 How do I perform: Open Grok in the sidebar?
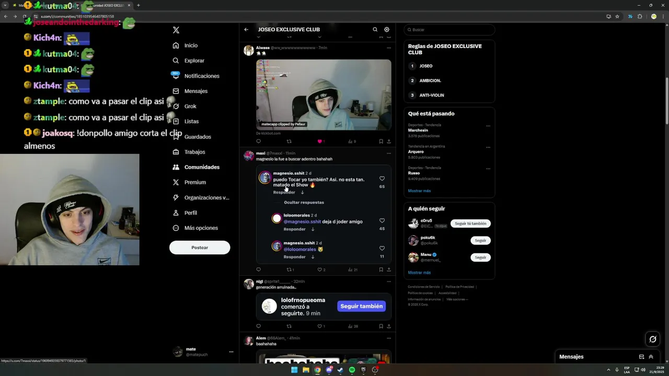coord(184,106)
